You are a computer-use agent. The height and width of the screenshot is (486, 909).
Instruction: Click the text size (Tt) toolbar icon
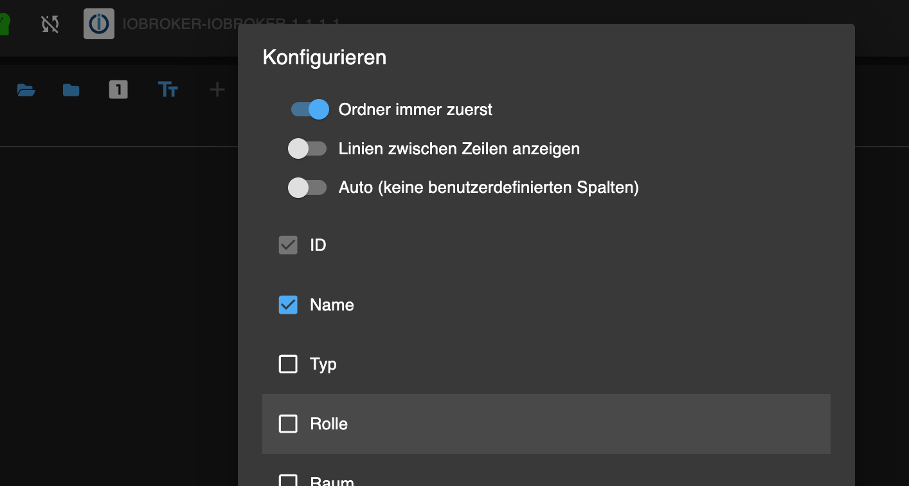point(168,89)
